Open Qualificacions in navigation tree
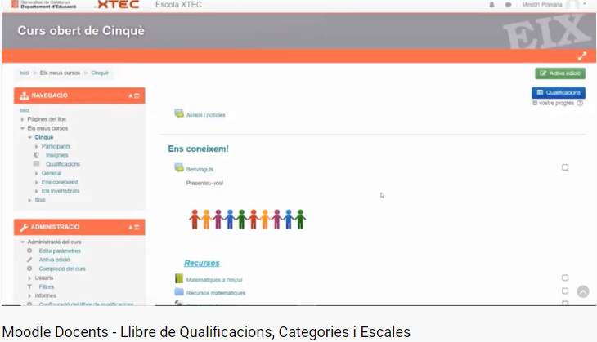The height and width of the screenshot is (342, 597). [x=62, y=164]
